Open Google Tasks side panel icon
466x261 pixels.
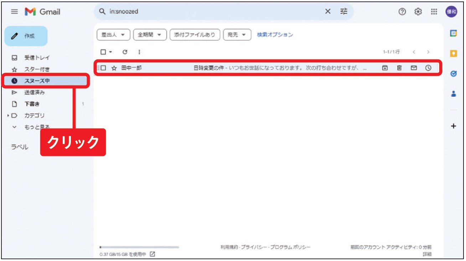pos(454,74)
